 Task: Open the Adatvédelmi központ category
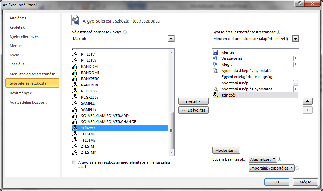click(x=28, y=102)
